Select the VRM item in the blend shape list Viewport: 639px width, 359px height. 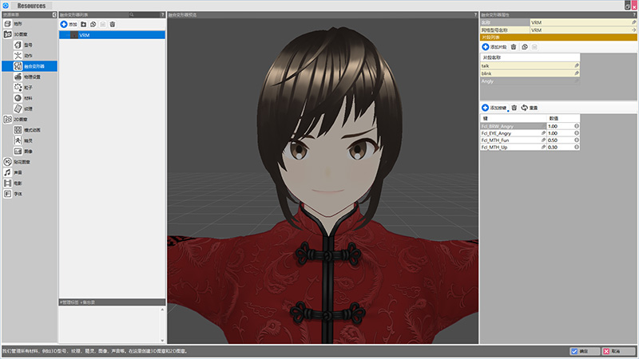(85, 35)
